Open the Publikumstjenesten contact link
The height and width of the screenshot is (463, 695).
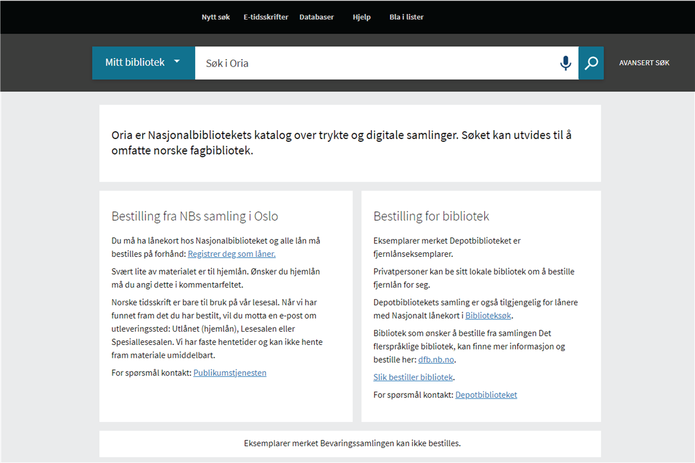click(x=230, y=373)
